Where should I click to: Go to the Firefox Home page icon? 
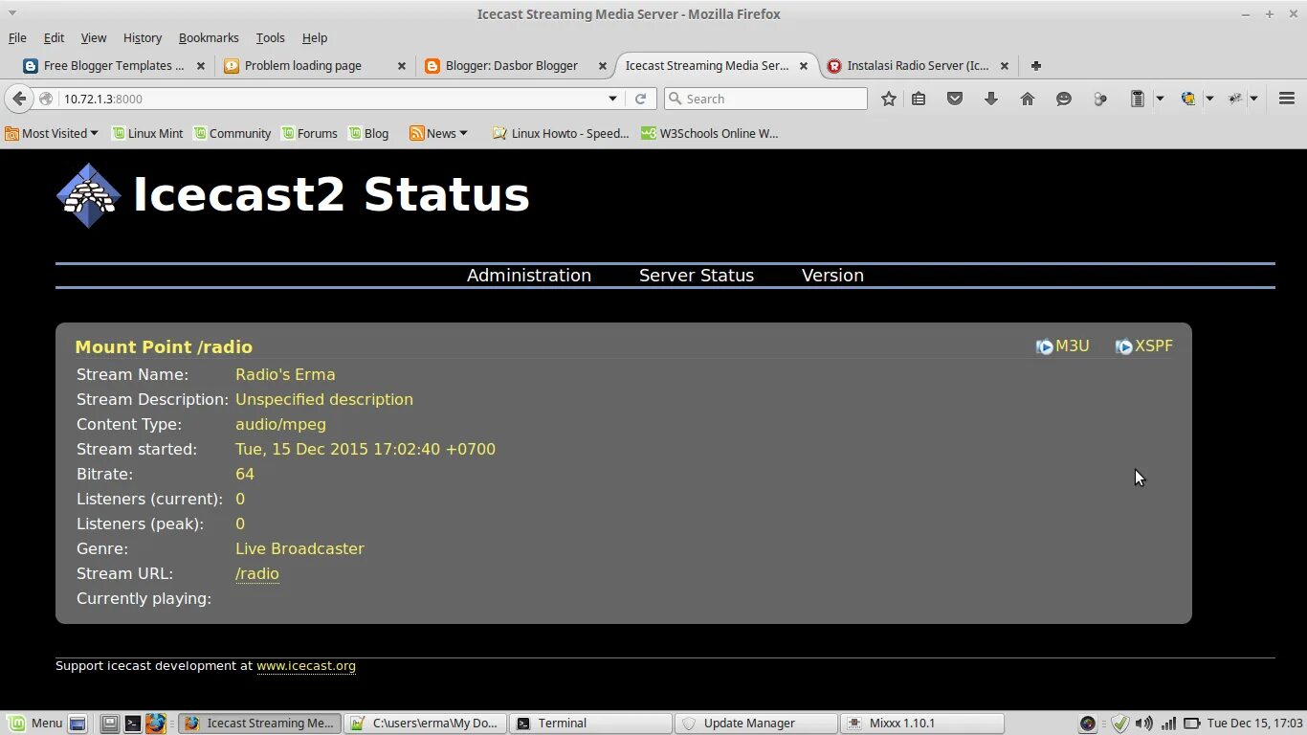[1028, 99]
